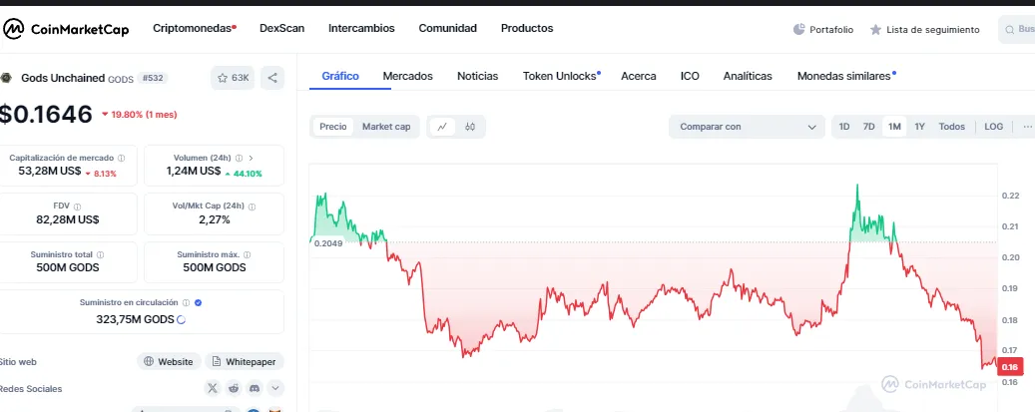
Task: Open Lista de seguimiento link
Action: click(925, 30)
